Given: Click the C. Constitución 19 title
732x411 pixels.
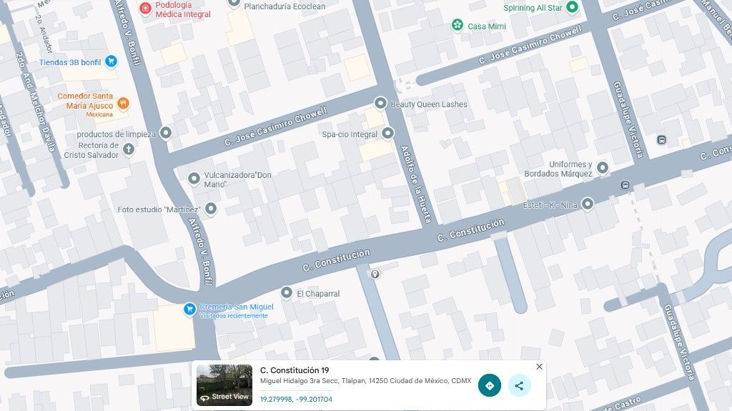Looking at the screenshot, I should tap(295, 370).
